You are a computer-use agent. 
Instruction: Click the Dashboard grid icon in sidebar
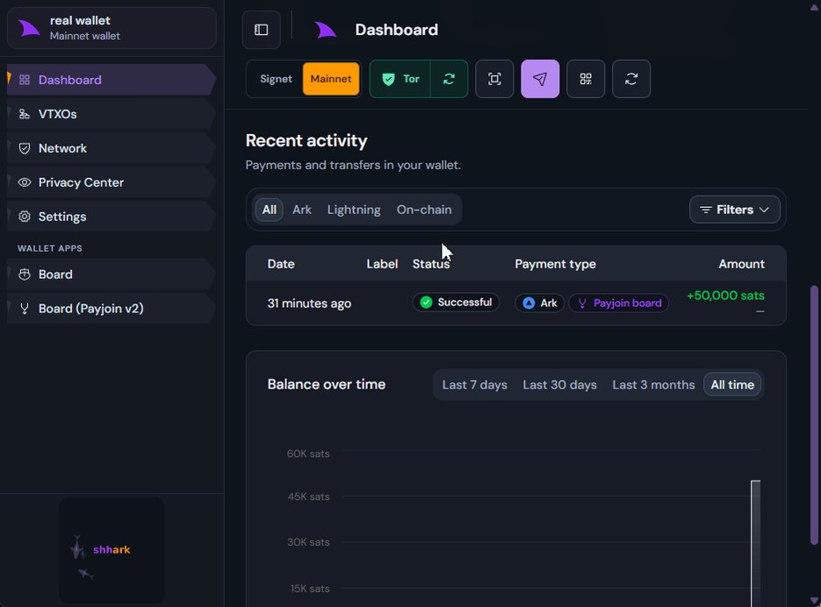point(25,80)
